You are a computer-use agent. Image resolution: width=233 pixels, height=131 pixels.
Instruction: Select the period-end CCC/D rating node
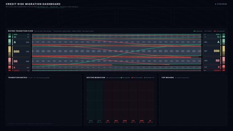coord(212,71)
